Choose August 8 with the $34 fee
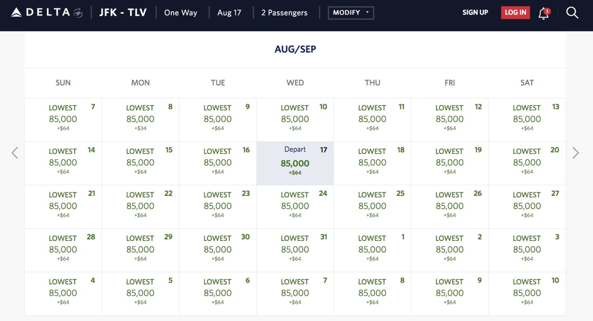 (x=140, y=119)
